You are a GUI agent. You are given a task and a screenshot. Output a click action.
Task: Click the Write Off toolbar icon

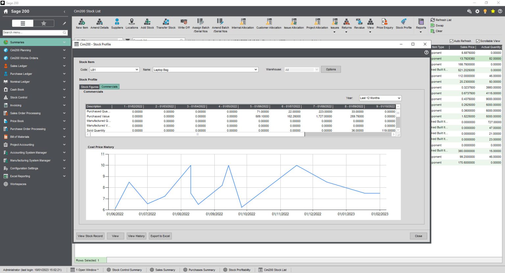pos(183,23)
